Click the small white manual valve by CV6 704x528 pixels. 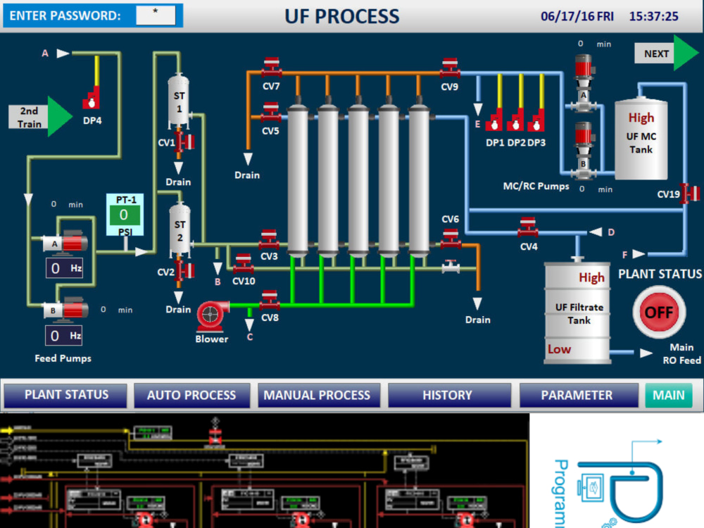tap(451, 267)
